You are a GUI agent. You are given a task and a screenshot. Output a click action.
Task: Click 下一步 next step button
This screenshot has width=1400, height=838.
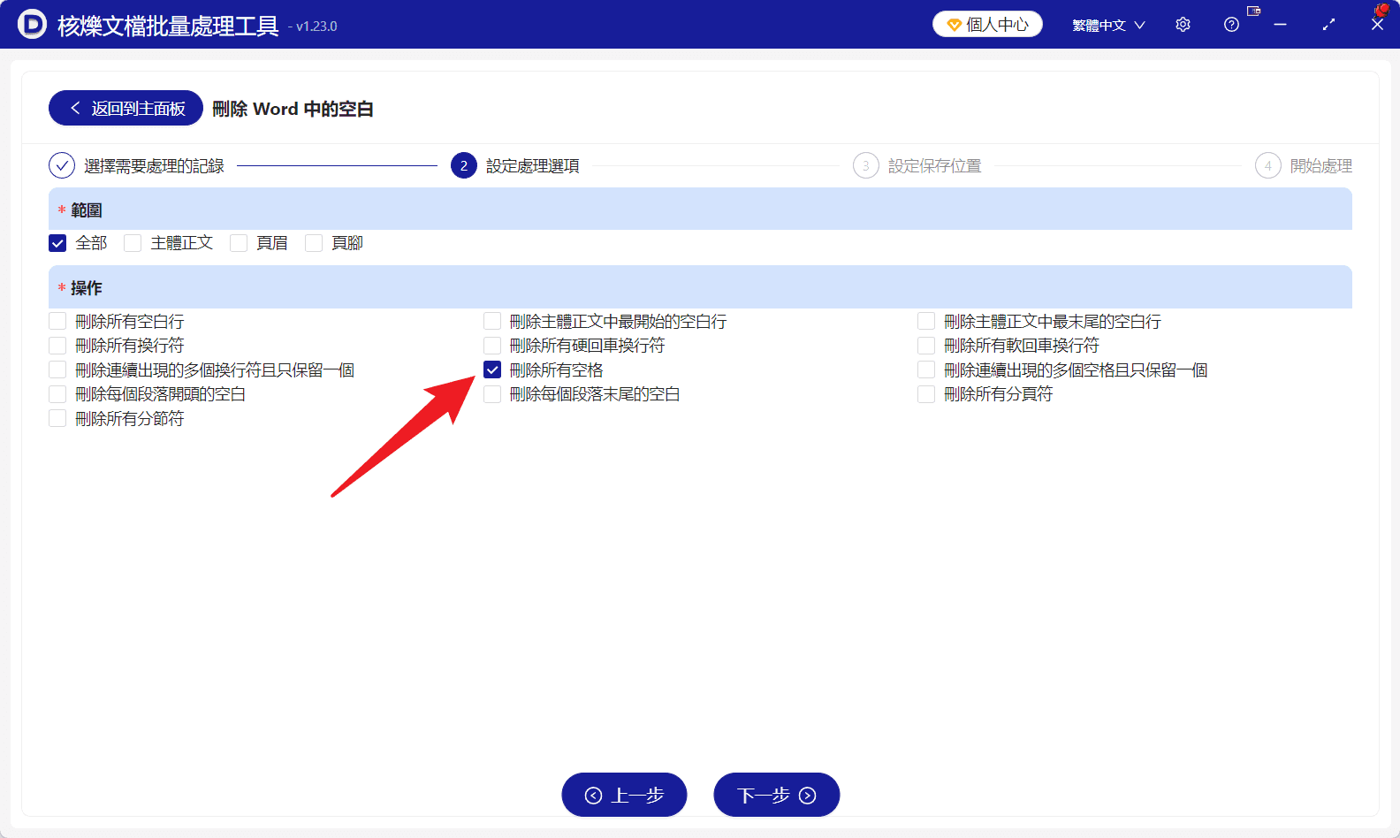point(776,795)
